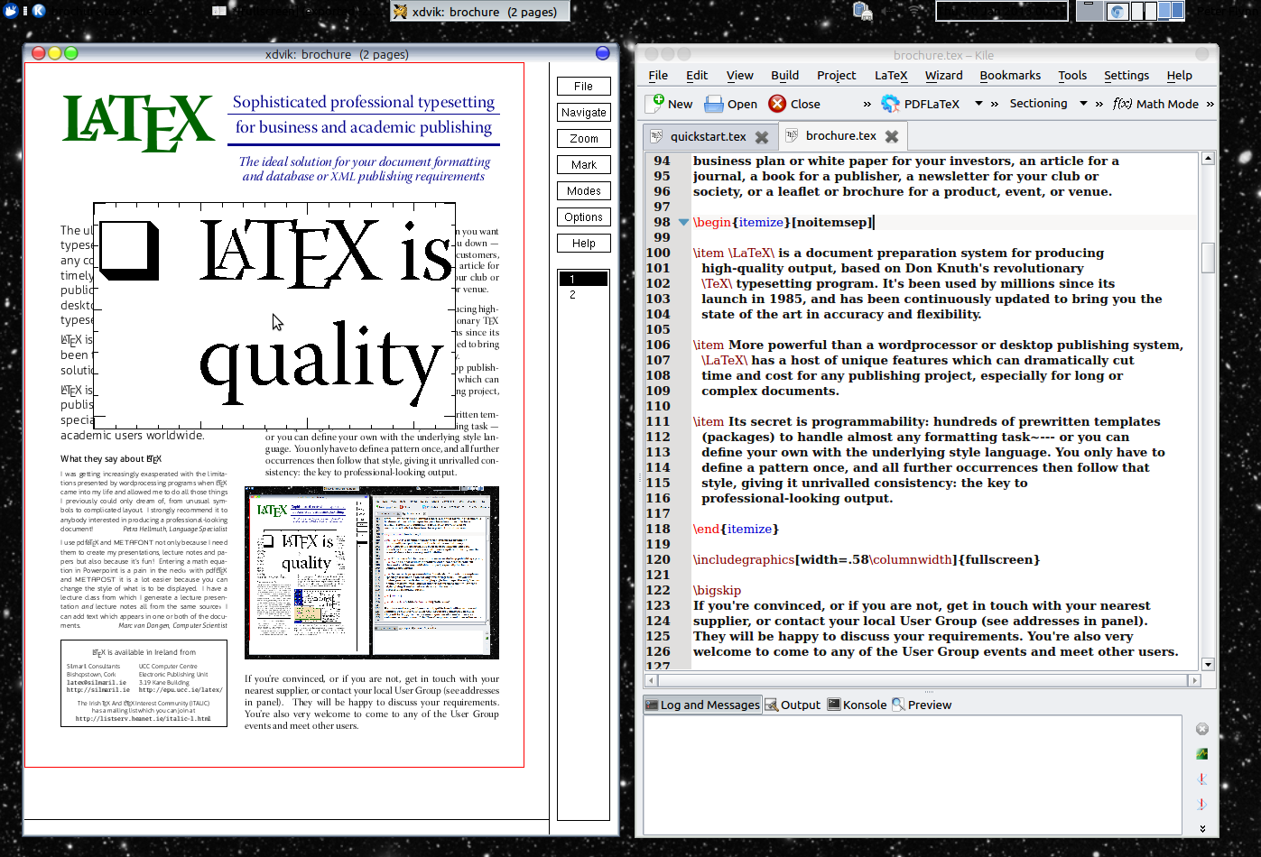Click the grayed stop icon beside the log panel
This screenshot has height=857, width=1261.
click(x=1201, y=729)
